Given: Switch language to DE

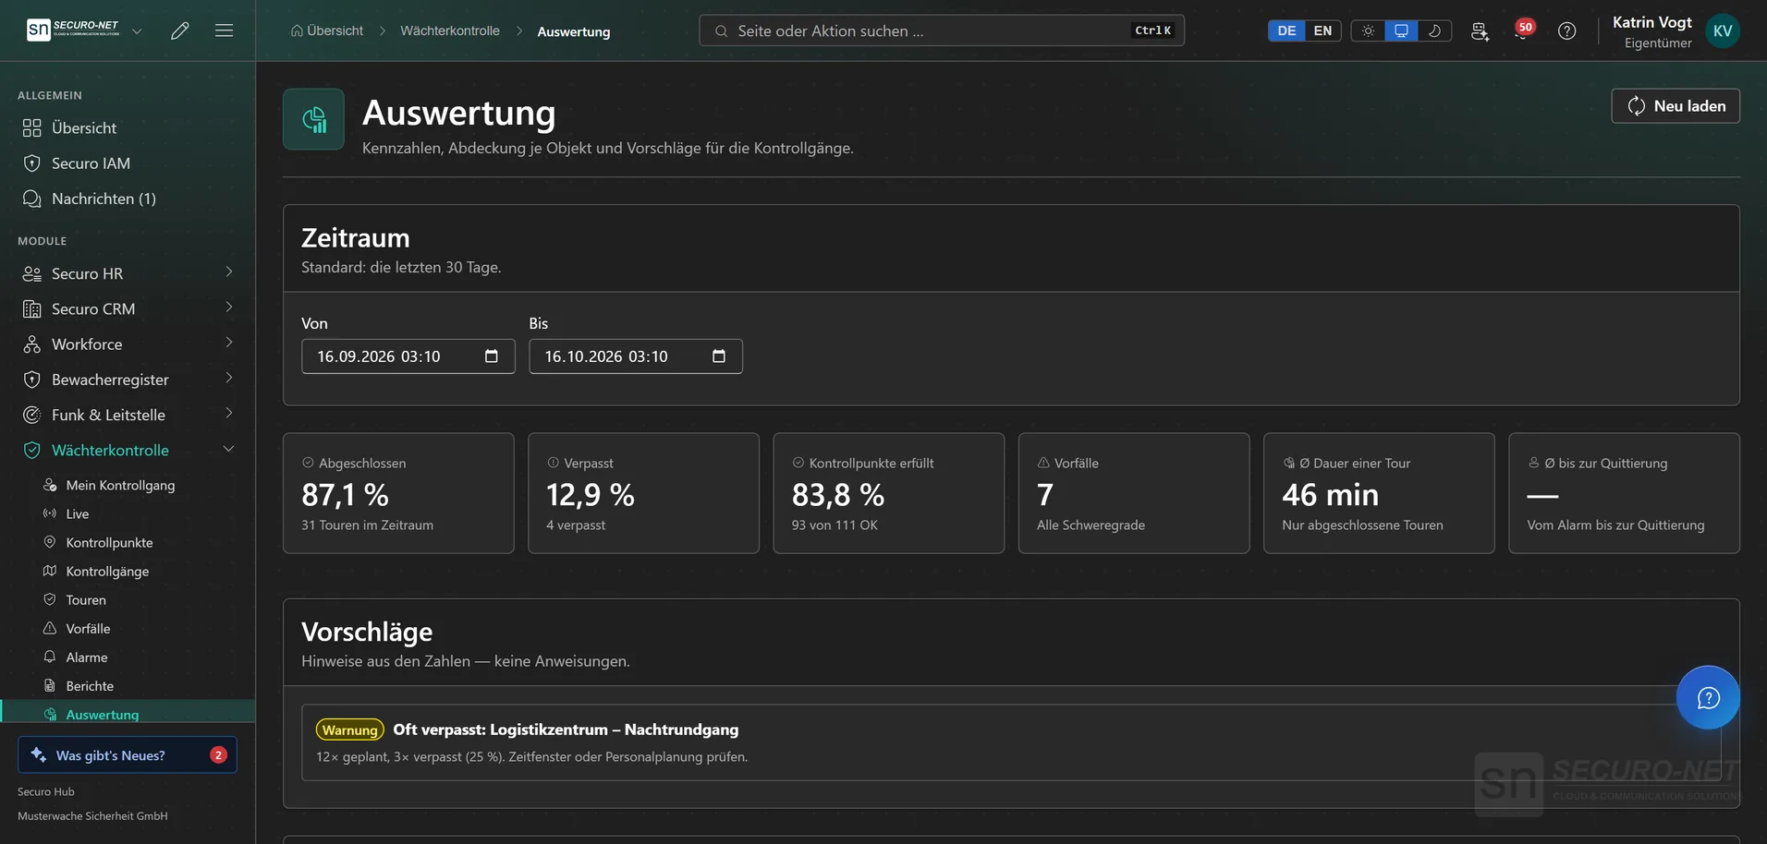Looking at the screenshot, I should coord(1286,30).
